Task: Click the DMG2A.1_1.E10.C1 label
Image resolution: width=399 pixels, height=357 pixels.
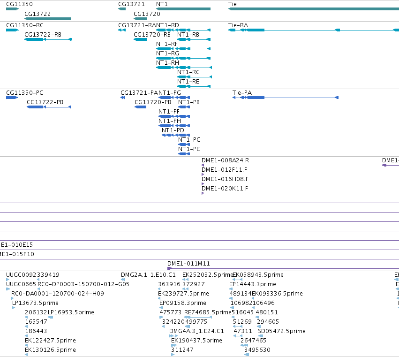Action: pyautogui.click(x=148, y=275)
